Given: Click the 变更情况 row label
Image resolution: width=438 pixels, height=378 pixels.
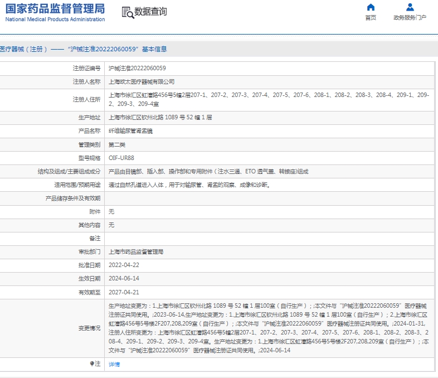Looking at the screenshot, I should coord(89,328).
